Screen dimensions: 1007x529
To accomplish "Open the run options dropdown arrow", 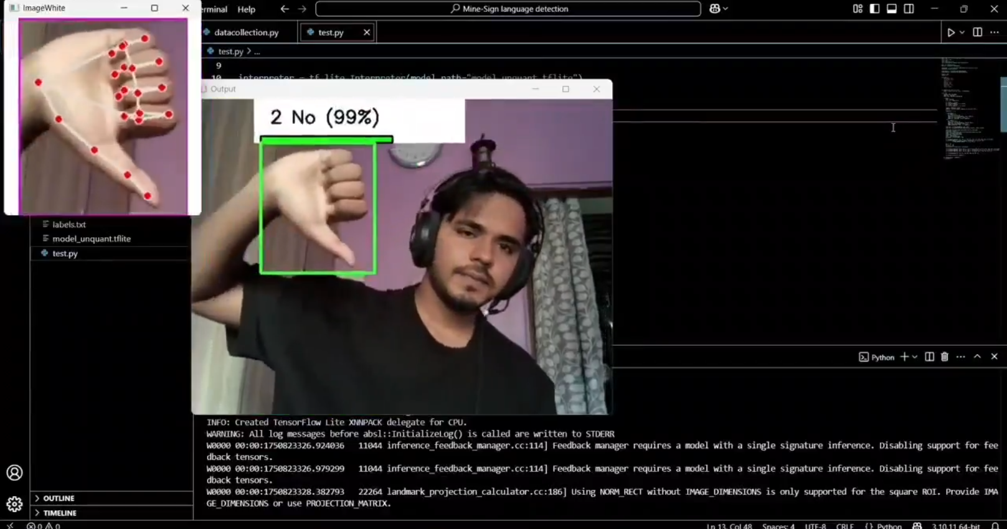I will [962, 32].
